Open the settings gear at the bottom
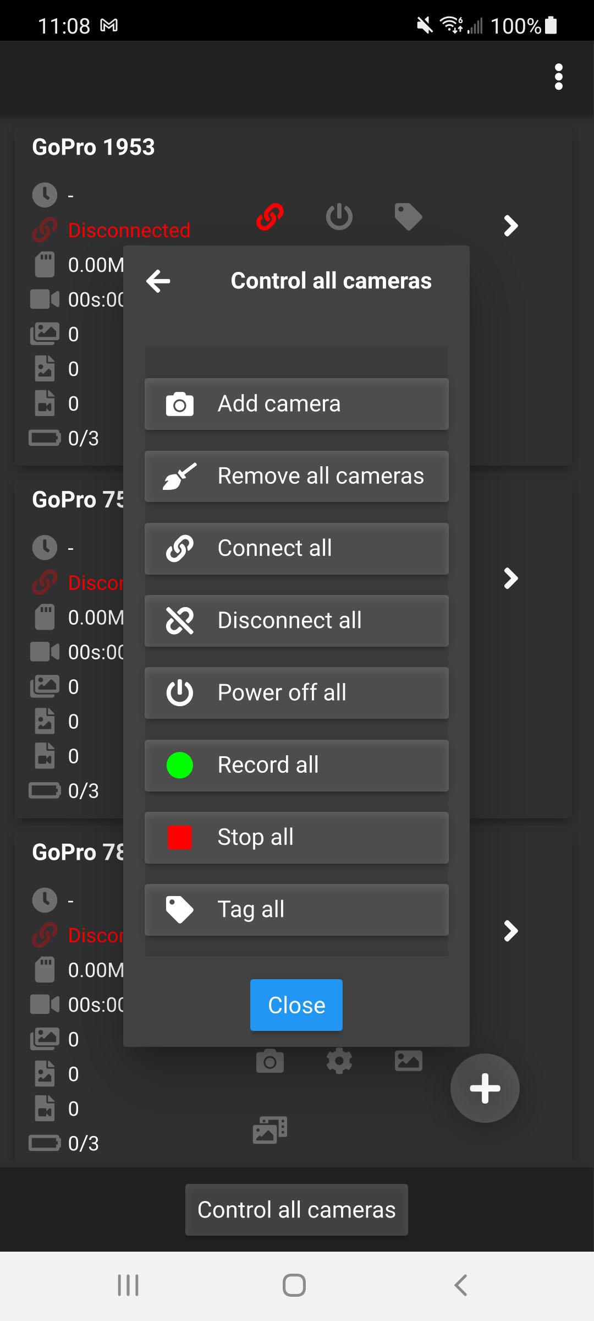Screen dimensions: 594x1321 tap(339, 1061)
